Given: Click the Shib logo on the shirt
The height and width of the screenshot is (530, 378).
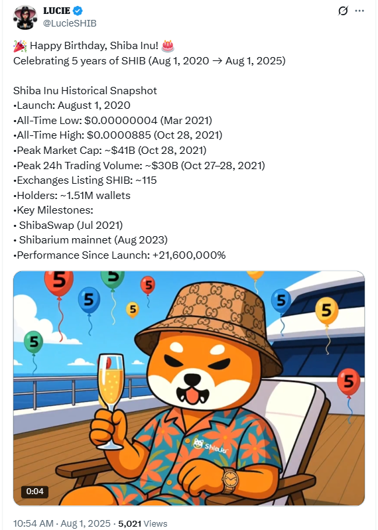Looking at the screenshot, I should click(x=210, y=446).
